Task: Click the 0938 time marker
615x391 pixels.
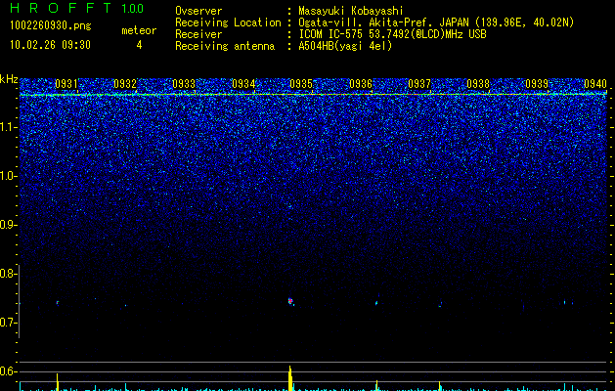Action: tap(478, 84)
